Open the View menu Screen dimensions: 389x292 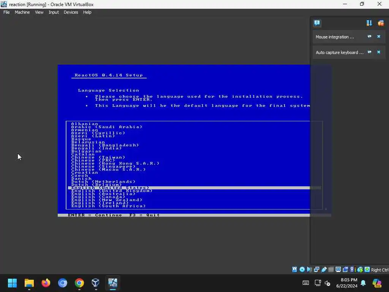point(39,12)
